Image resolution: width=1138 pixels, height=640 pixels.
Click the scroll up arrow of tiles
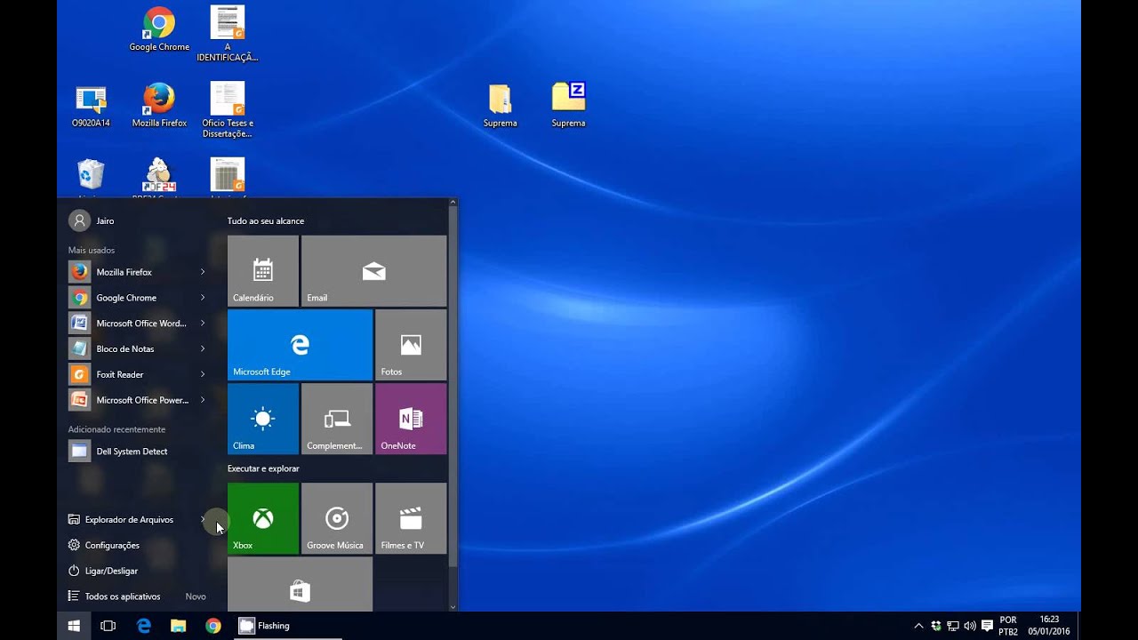(x=453, y=203)
